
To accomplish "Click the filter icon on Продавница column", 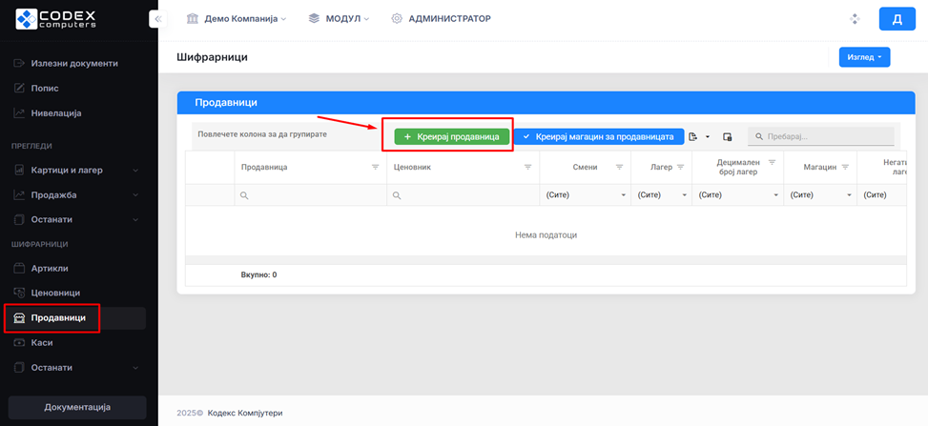I will [x=375, y=167].
